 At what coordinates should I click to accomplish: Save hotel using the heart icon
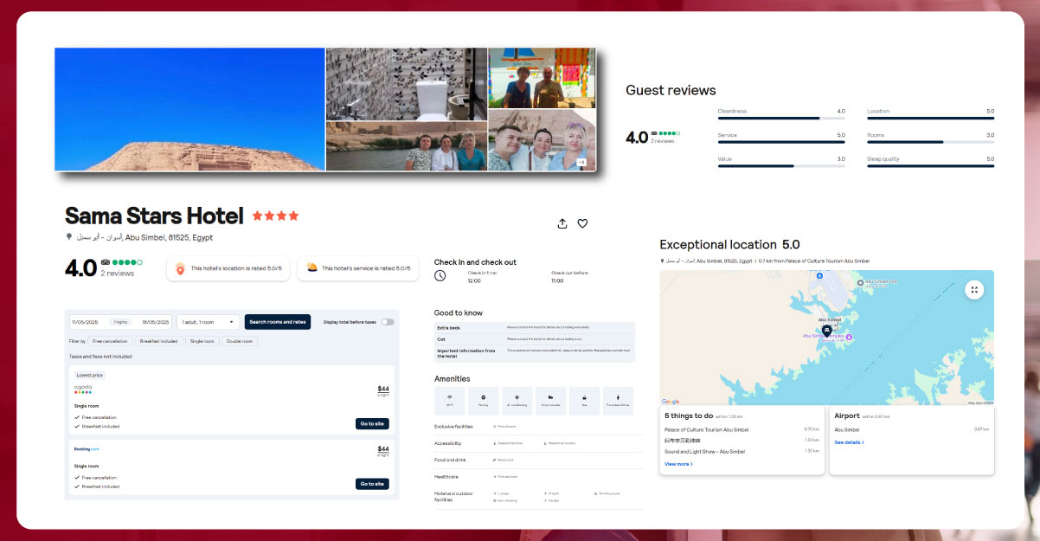(x=582, y=223)
